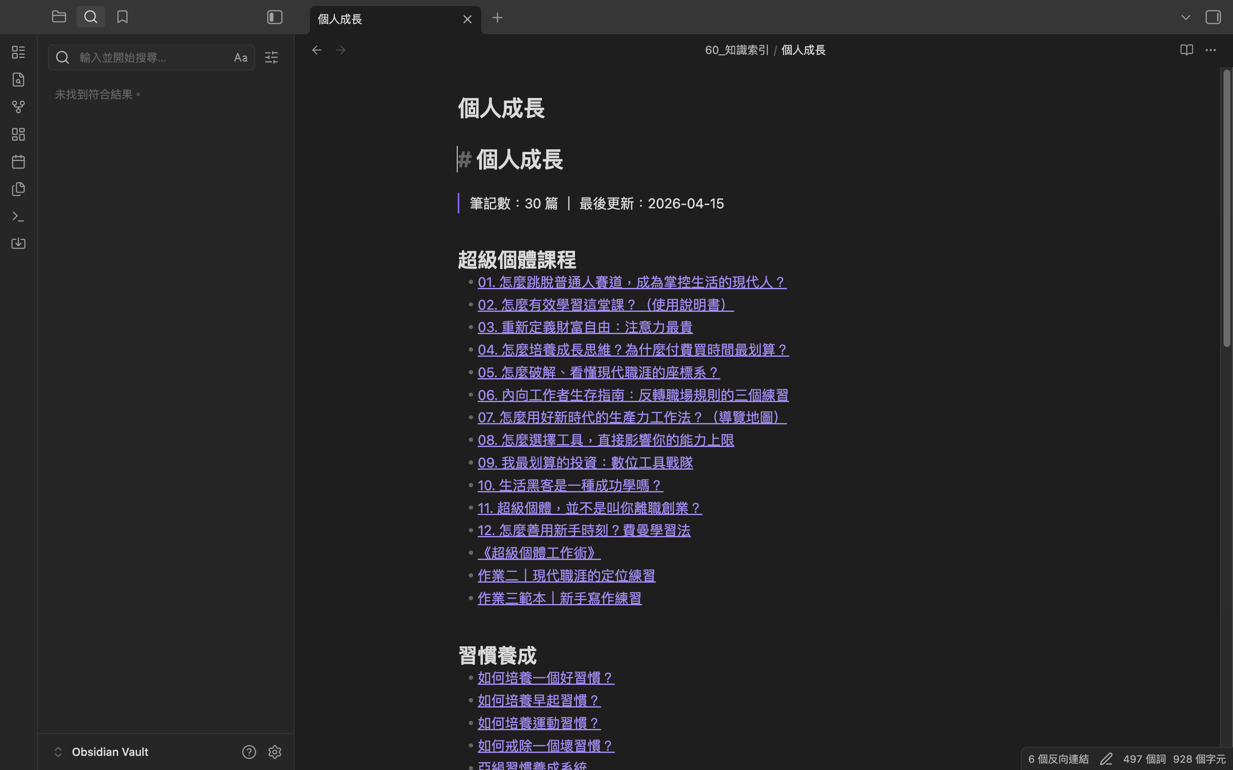Open the file search ribbon icon
Screen dimensions: 1233x770
click(x=18, y=80)
